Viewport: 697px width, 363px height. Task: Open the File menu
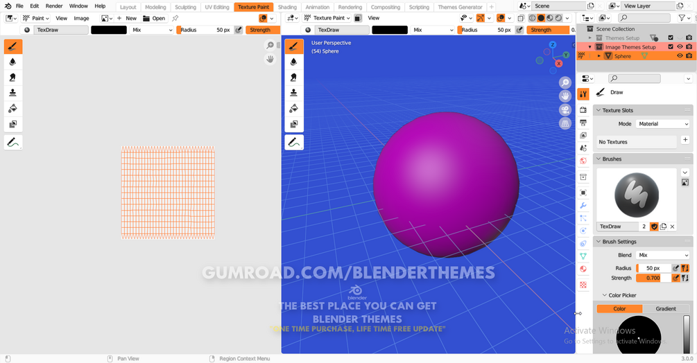(x=19, y=6)
